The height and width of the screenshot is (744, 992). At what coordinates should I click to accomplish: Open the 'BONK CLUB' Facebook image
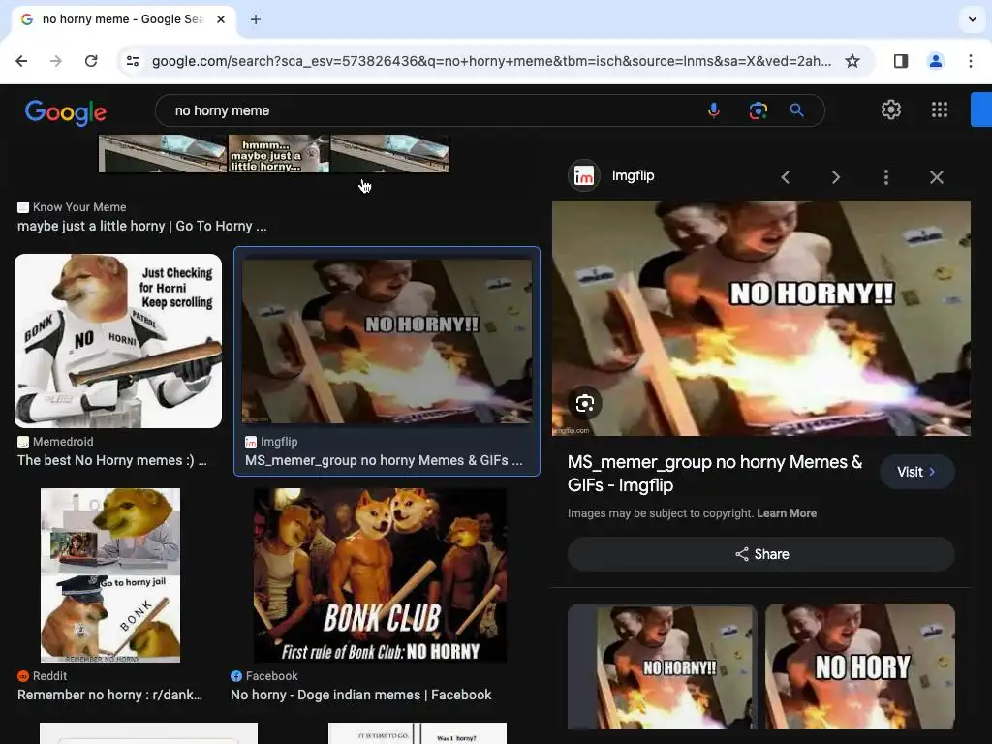pos(380,575)
